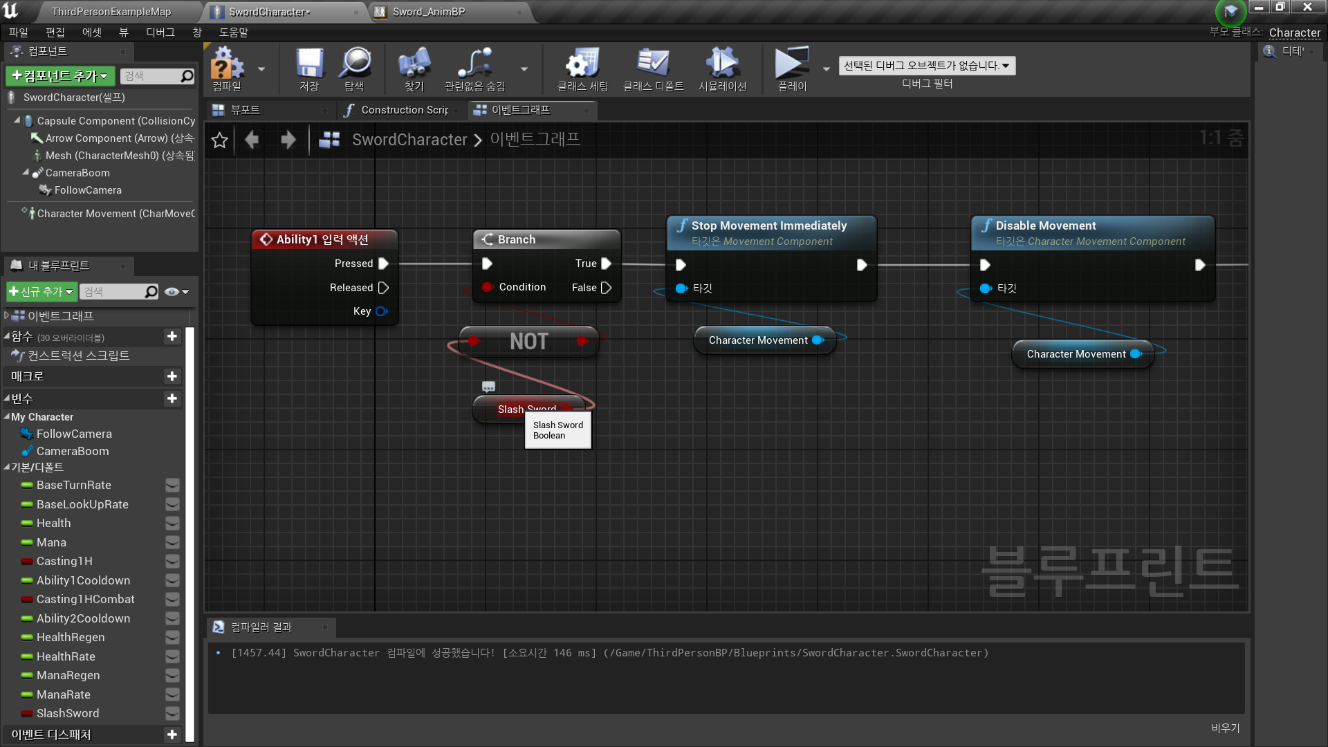Click the favorite star icon in graph
The width and height of the screenshot is (1328, 747).
[219, 140]
